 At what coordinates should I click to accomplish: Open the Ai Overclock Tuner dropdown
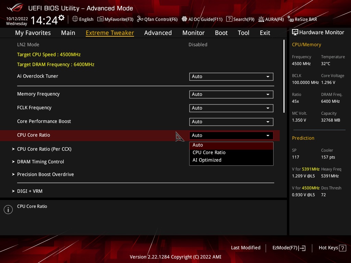pos(231,76)
